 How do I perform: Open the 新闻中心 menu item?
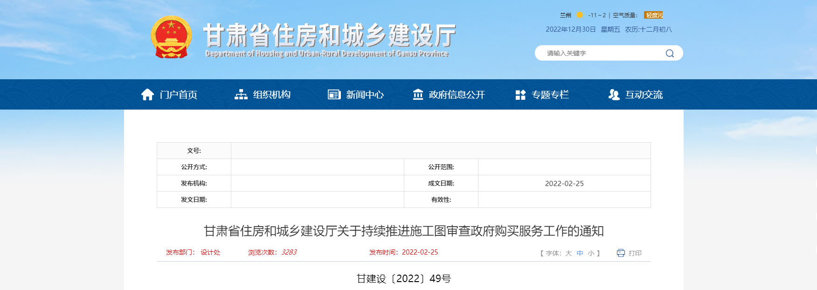tap(365, 95)
